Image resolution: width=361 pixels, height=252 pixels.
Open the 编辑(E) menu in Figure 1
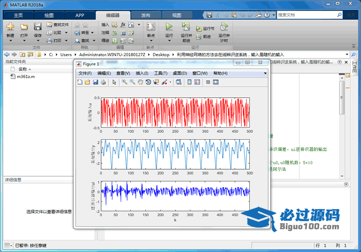[104, 73]
